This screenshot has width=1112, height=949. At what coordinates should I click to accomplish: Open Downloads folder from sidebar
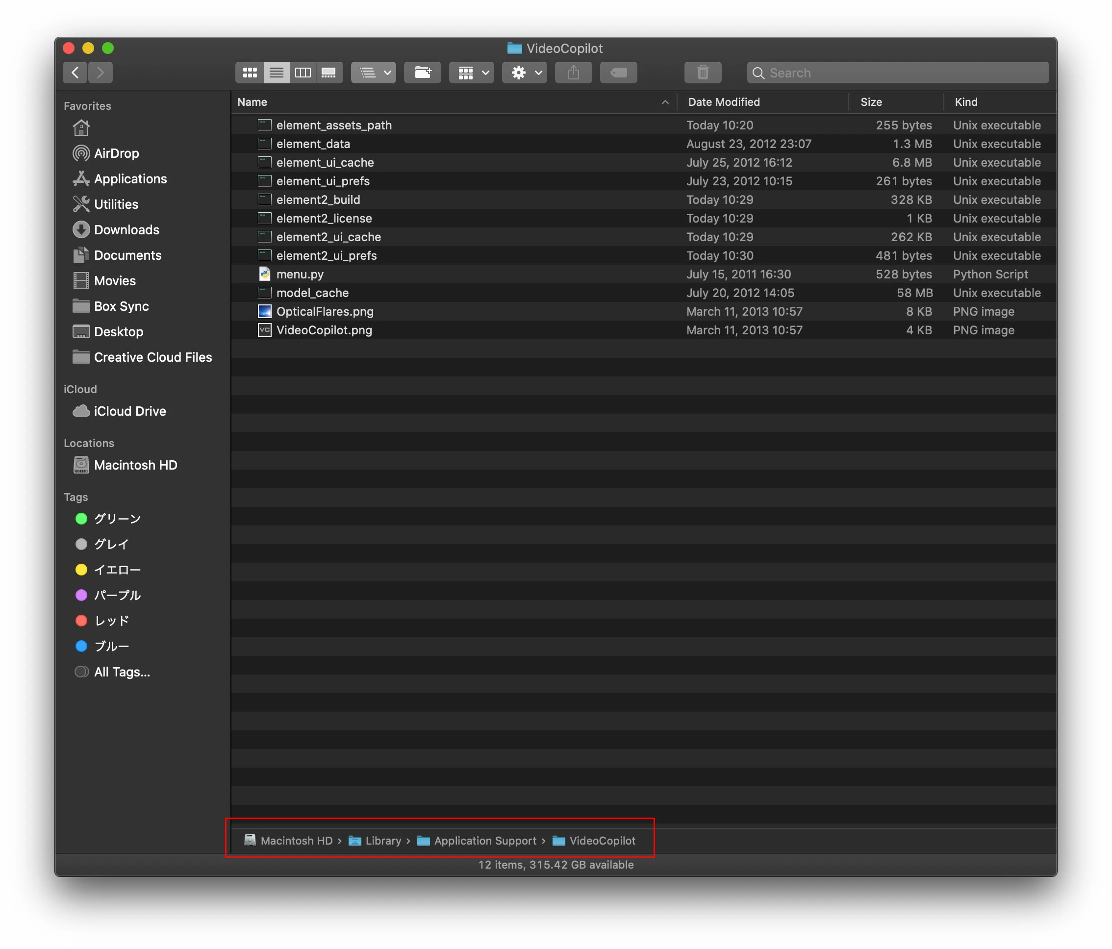[x=126, y=229]
